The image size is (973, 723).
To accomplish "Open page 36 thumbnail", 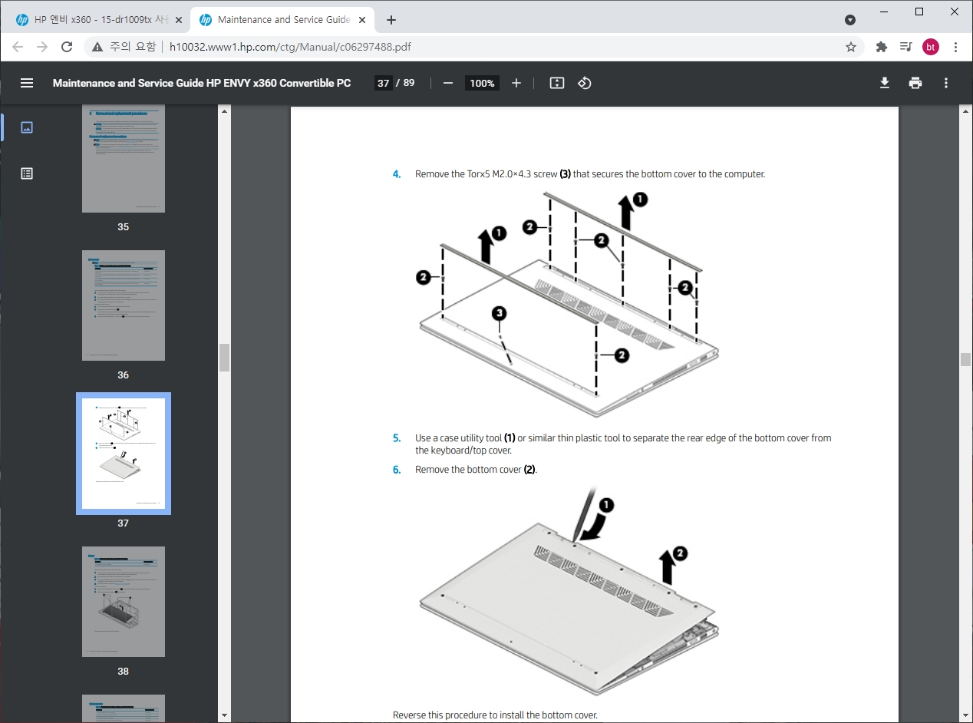I will [x=124, y=305].
